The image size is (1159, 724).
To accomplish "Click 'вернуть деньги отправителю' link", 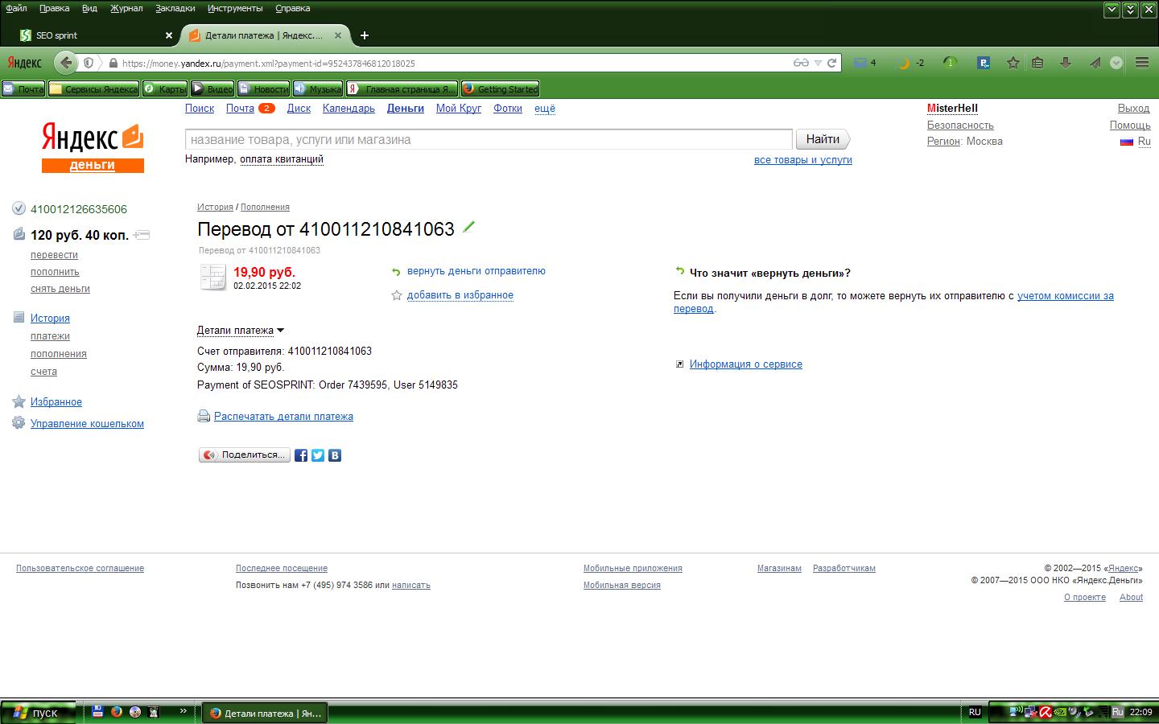I will [x=476, y=271].
